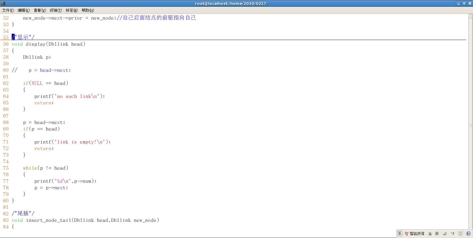The width and height of the screenshot is (473, 238).
Task: Click the 'void insert_node_tail' function line
Action: pyautogui.click(x=85, y=220)
